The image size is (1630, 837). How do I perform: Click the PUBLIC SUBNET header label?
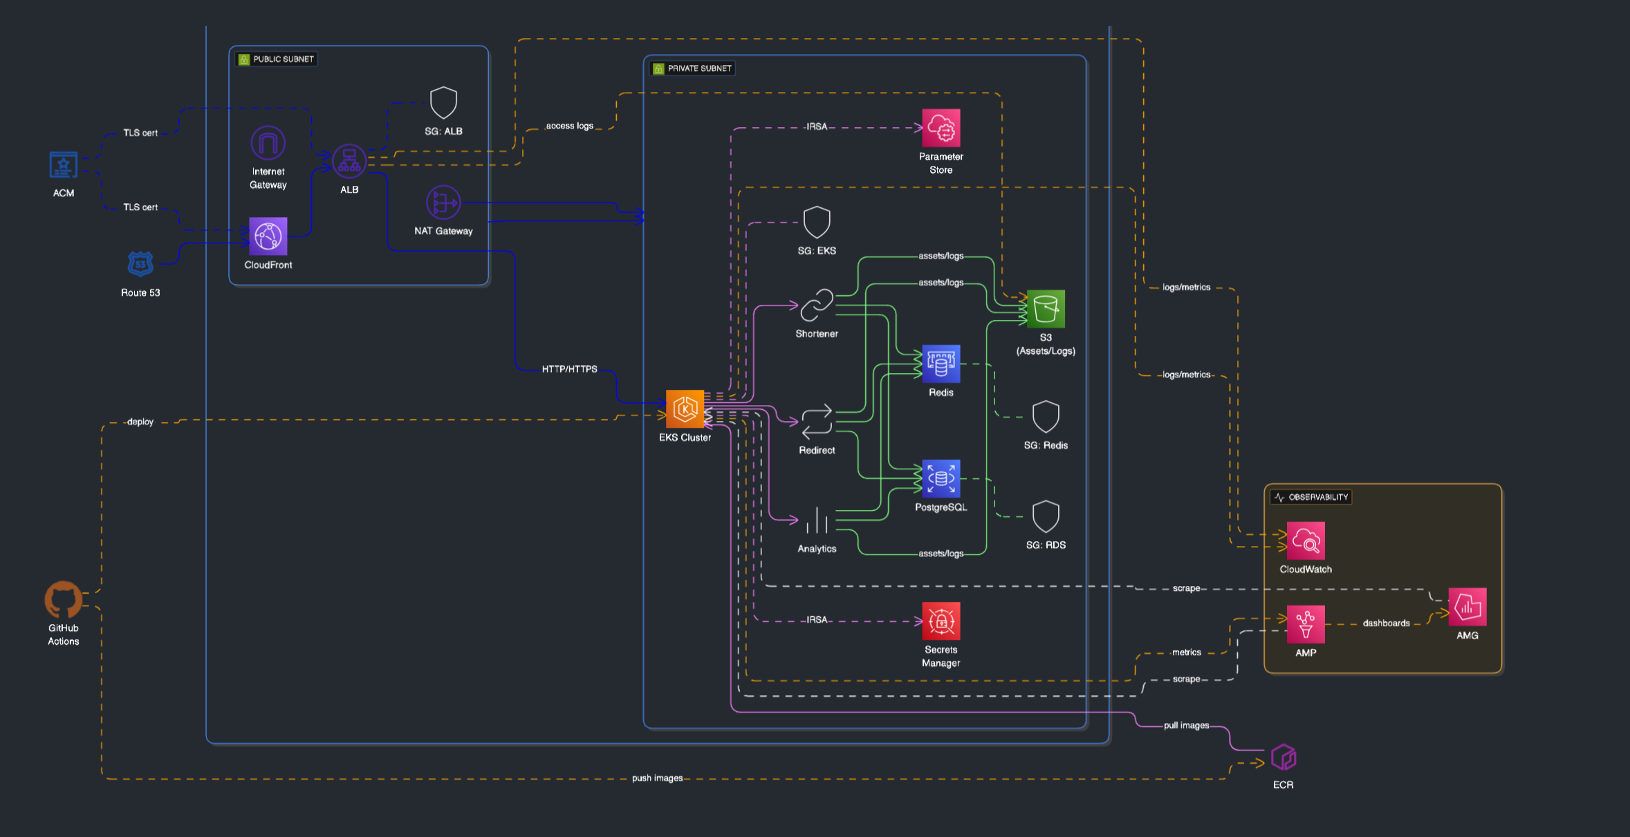[x=276, y=59]
